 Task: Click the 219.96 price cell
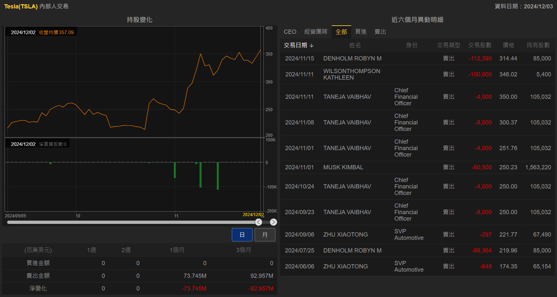508,251
